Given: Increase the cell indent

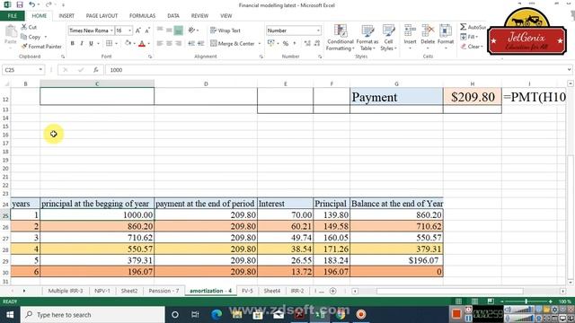Looking at the screenshot, I should [200, 44].
